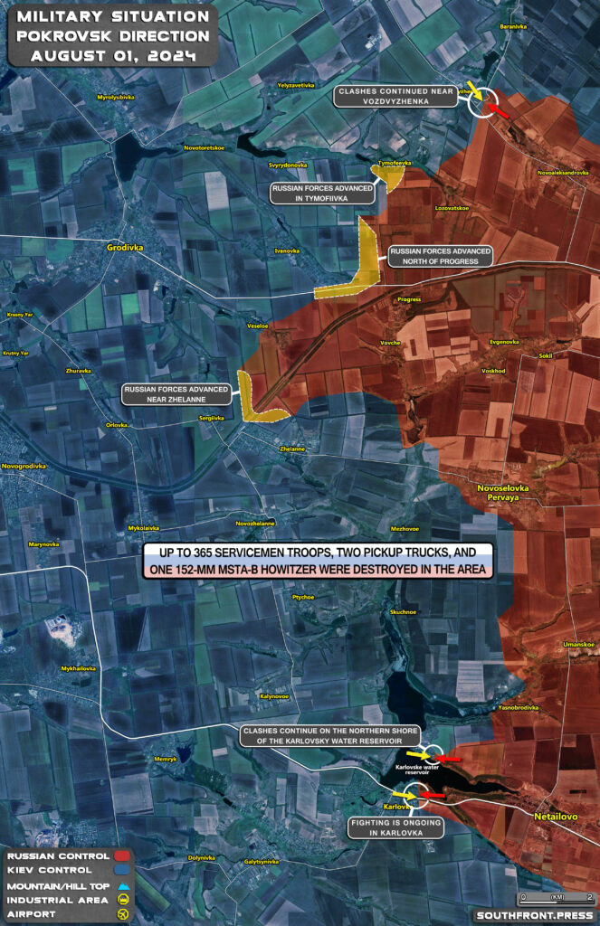Click the Industrial Area legend icon
Image resolution: width=600 pixels, height=926 pixels.
pos(120,900)
